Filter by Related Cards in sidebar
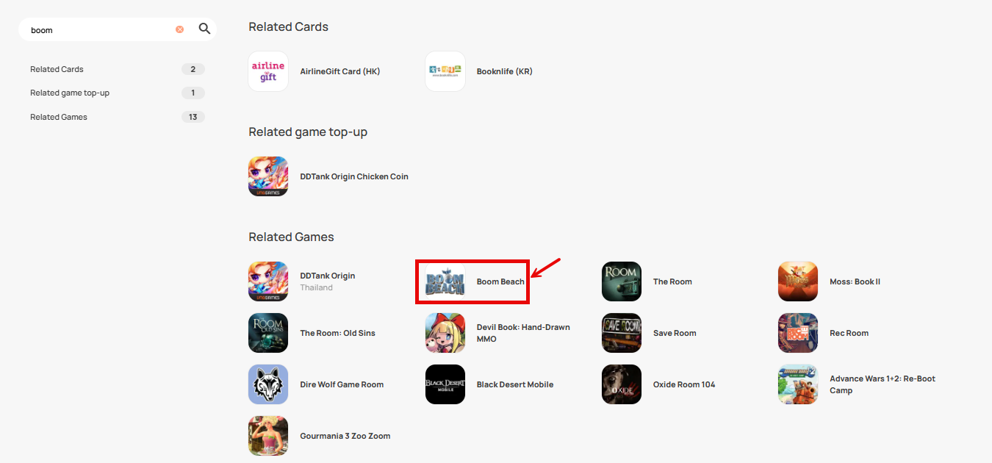The height and width of the screenshot is (463, 992). (118, 69)
